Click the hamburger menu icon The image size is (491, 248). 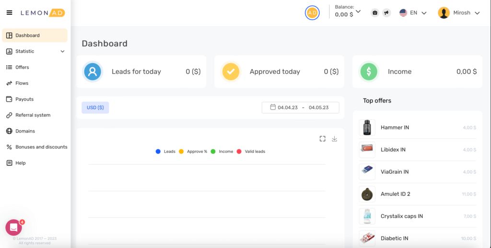pyautogui.click(x=9, y=13)
